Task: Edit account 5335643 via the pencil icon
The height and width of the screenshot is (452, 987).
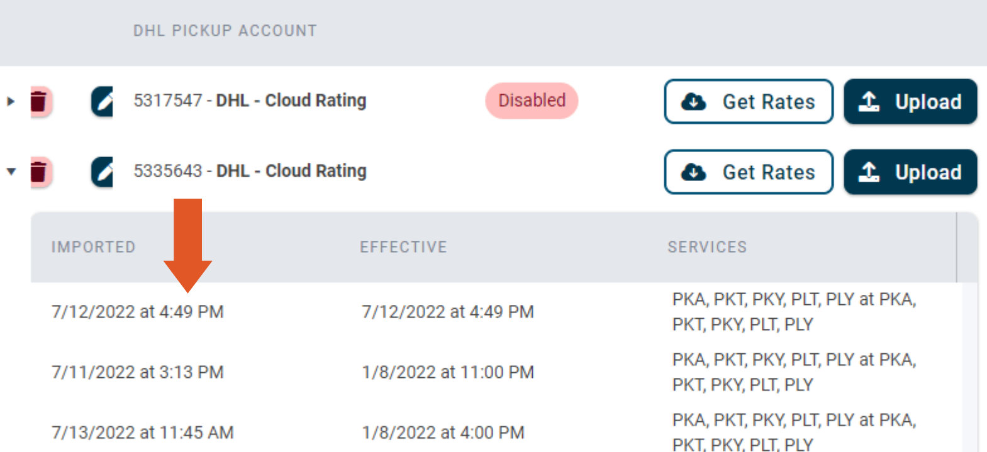Action: 102,172
